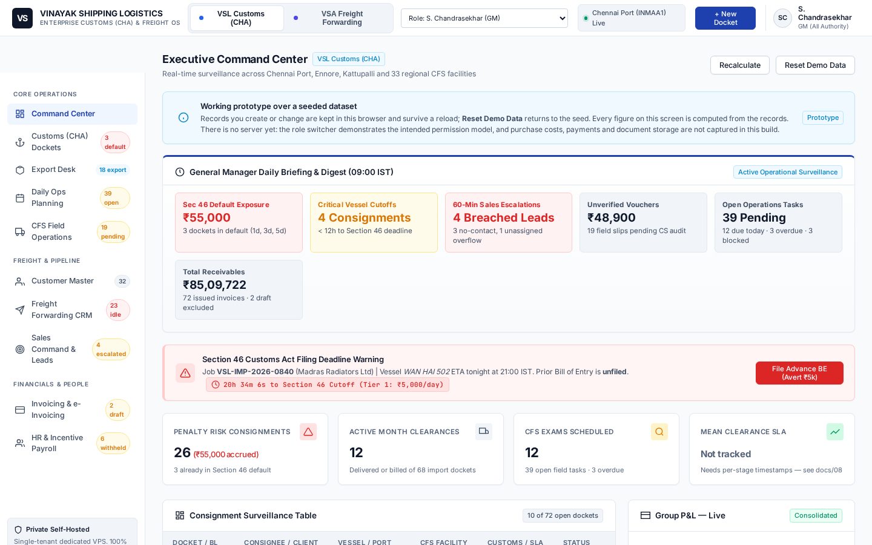872x545 pixels.
Task: Click the Invoicing card icon
Action: (x=20, y=410)
